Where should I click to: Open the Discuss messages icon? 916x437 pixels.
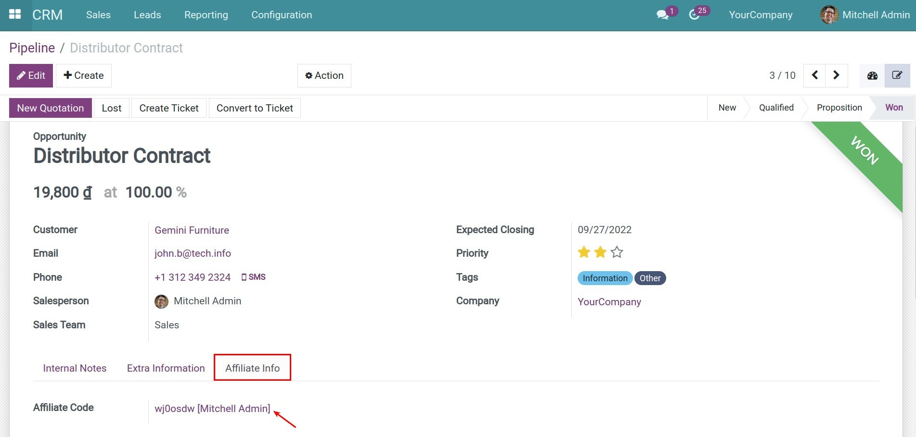[662, 14]
